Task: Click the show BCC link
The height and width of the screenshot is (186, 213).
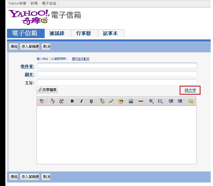Action: click(81, 59)
